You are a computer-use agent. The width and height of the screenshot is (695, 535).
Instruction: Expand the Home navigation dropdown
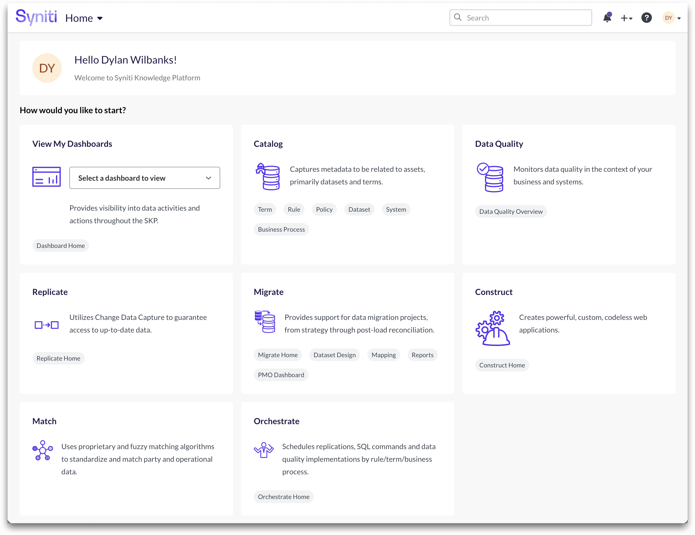point(84,18)
